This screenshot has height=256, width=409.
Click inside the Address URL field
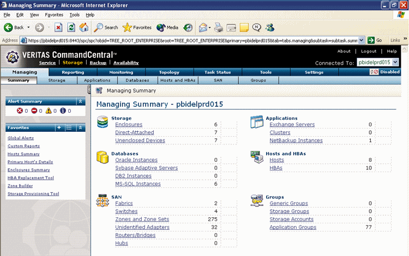(193, 40)
